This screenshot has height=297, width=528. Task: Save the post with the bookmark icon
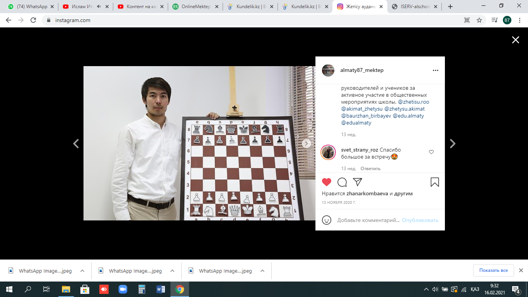(x=435, y=182)
